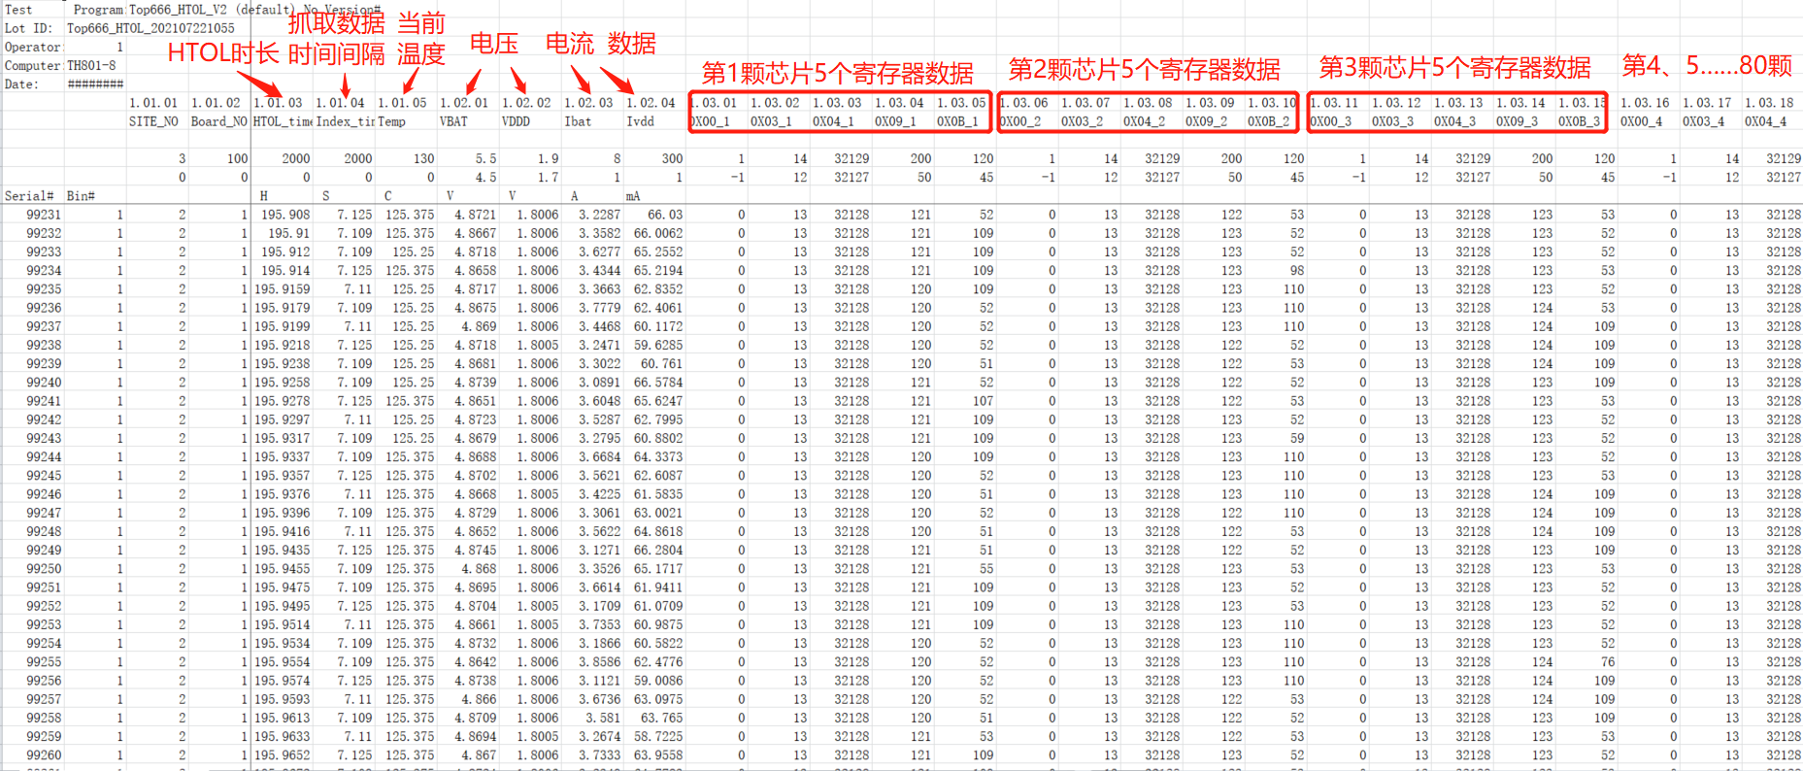Click test number cell 1.03.08
Viewport: 1803px width, 771px height.
tap(1148, 102)
